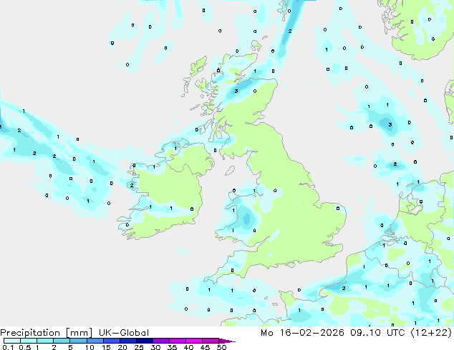Click the '2' value on Ireland's west coast
The image size is (454, 350).
pyautogui.click(x=132, y=185)
